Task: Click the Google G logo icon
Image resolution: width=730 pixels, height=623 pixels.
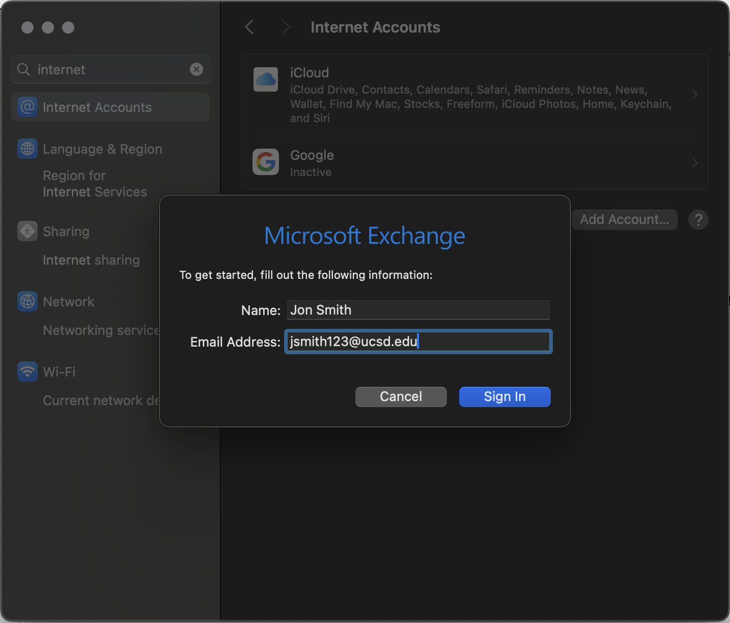Action: 266,162
